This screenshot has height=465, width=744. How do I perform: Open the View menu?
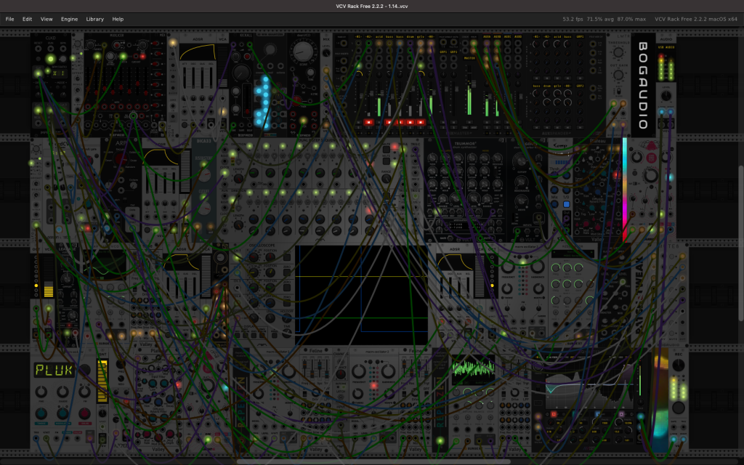[x=46, y=19]
